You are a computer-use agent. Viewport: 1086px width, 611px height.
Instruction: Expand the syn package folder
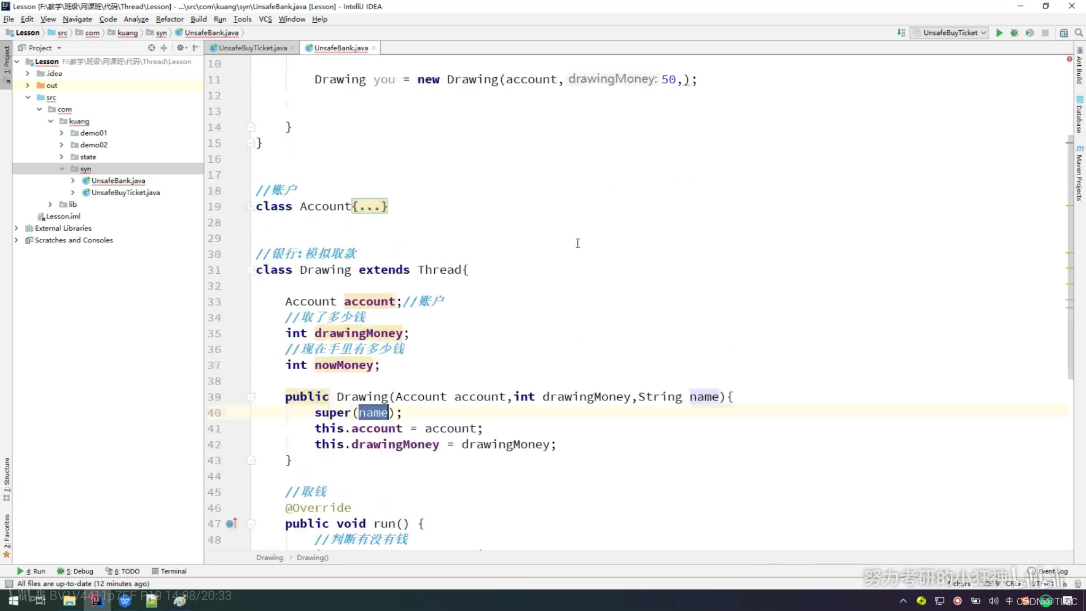point(63,169)
